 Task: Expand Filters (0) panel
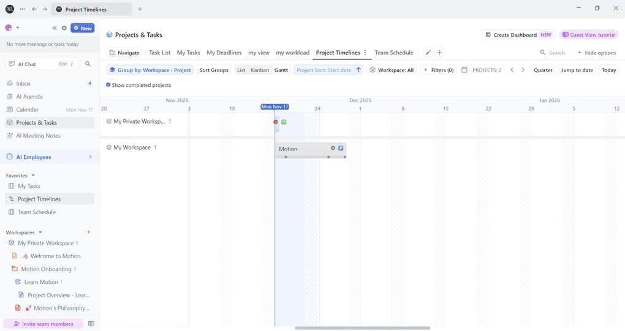click(439, 70)
